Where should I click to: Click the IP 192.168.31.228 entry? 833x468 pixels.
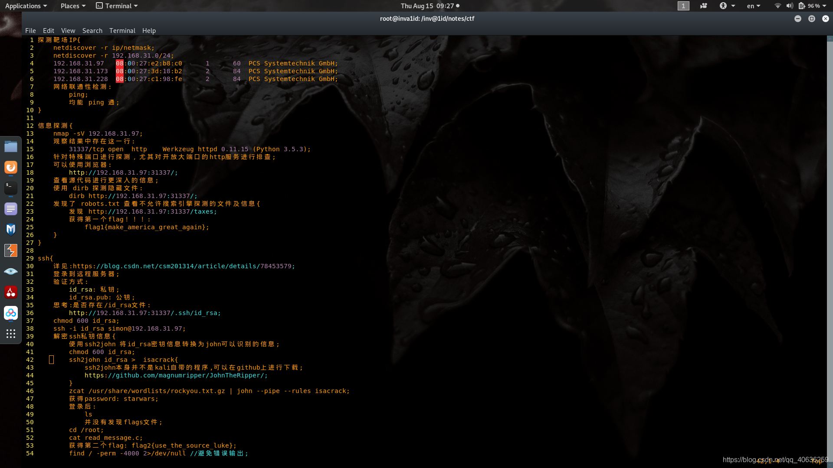tap(81, 79)
